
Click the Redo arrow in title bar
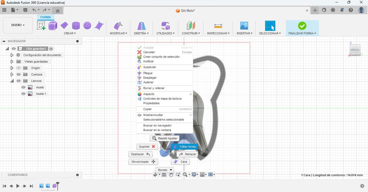pyautogui.click(x=45, y=10)
